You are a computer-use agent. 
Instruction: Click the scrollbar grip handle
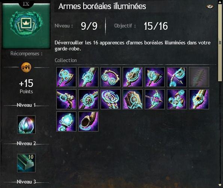[x=220, y=42]
